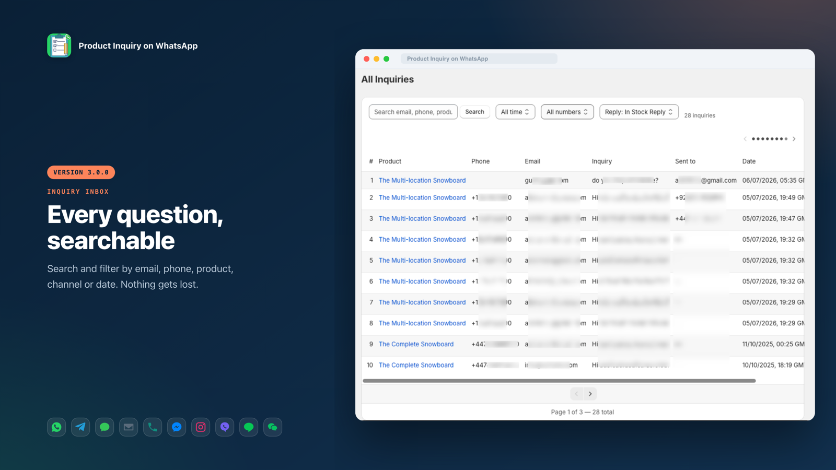Viewport: 836px width, 470px height.
Task: Click the Telegram channel icon
Action: 80,427
